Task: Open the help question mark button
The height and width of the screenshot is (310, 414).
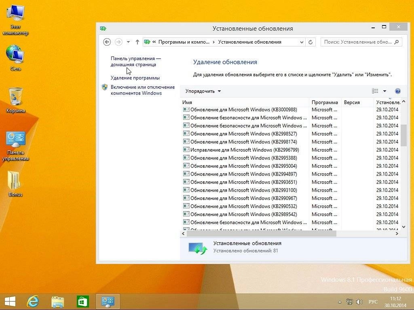Action: coord(398,91)
